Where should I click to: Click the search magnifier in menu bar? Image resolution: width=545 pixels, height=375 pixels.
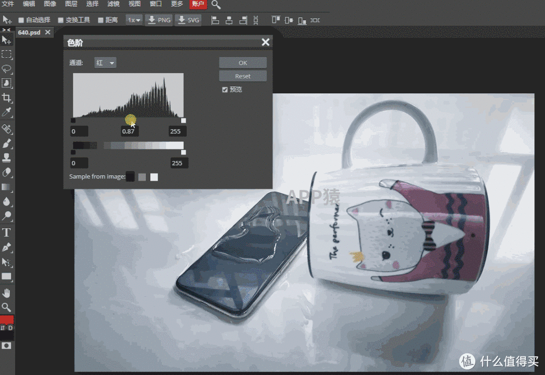[216, 5]
